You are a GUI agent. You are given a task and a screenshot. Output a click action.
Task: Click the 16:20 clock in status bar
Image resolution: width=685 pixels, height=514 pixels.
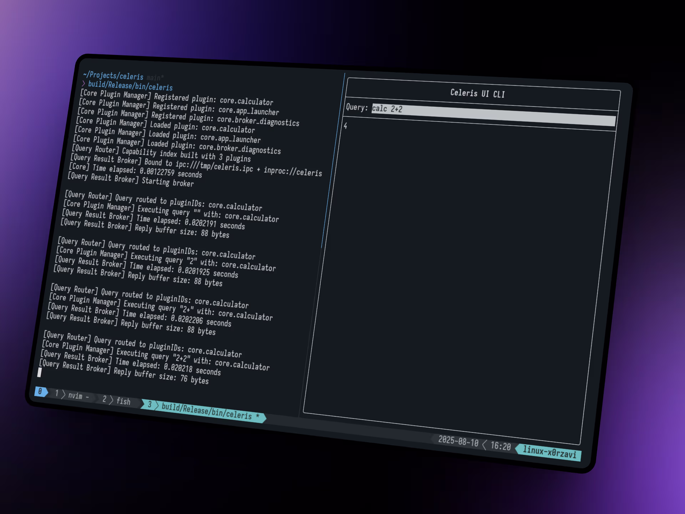[500, 446]
